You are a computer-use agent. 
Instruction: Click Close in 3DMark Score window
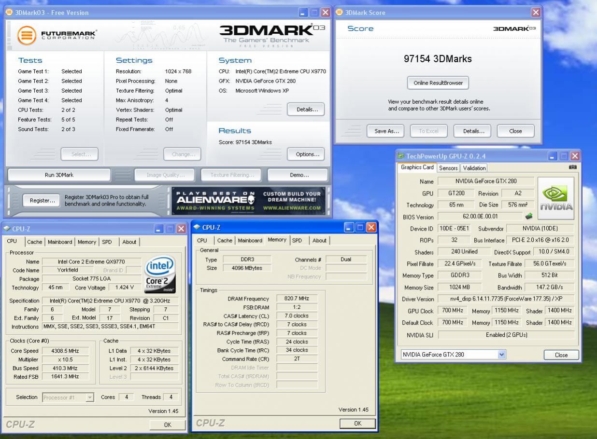515,131
